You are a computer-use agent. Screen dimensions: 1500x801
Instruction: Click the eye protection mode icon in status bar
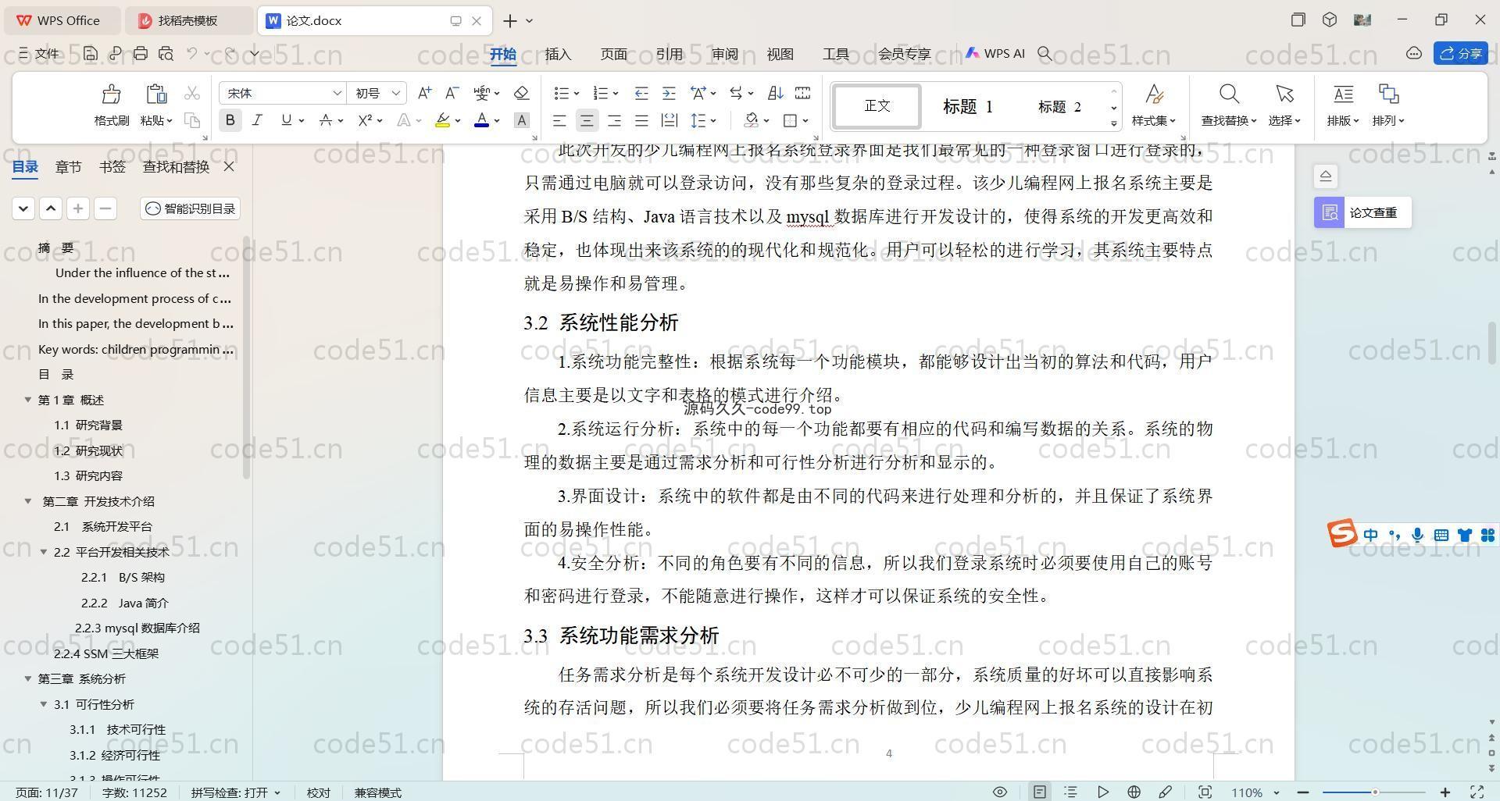click(x=999, y=792)
